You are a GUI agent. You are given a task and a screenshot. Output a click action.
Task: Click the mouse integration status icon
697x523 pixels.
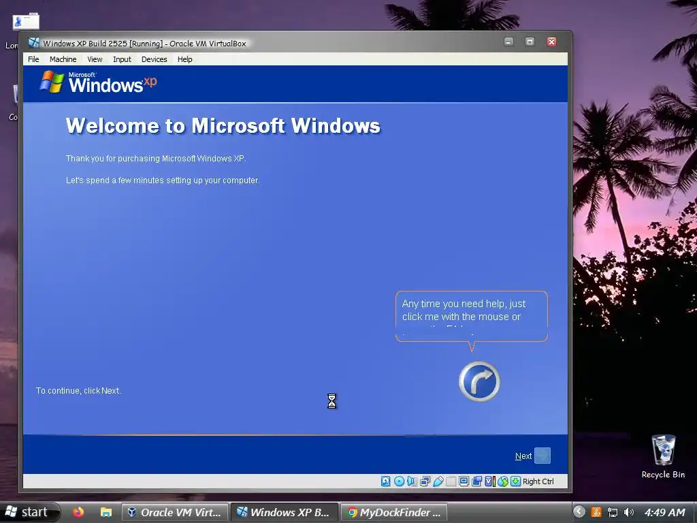(x=503, y=481)
